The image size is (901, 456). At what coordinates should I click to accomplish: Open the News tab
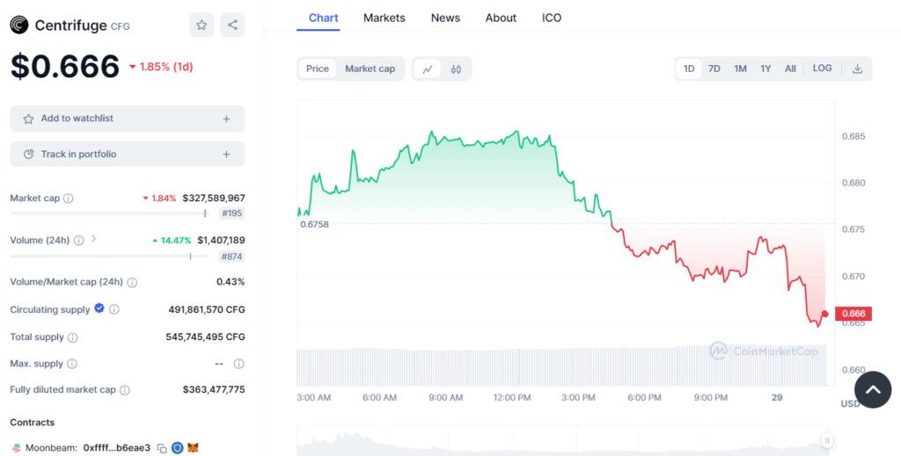point(445,18)
